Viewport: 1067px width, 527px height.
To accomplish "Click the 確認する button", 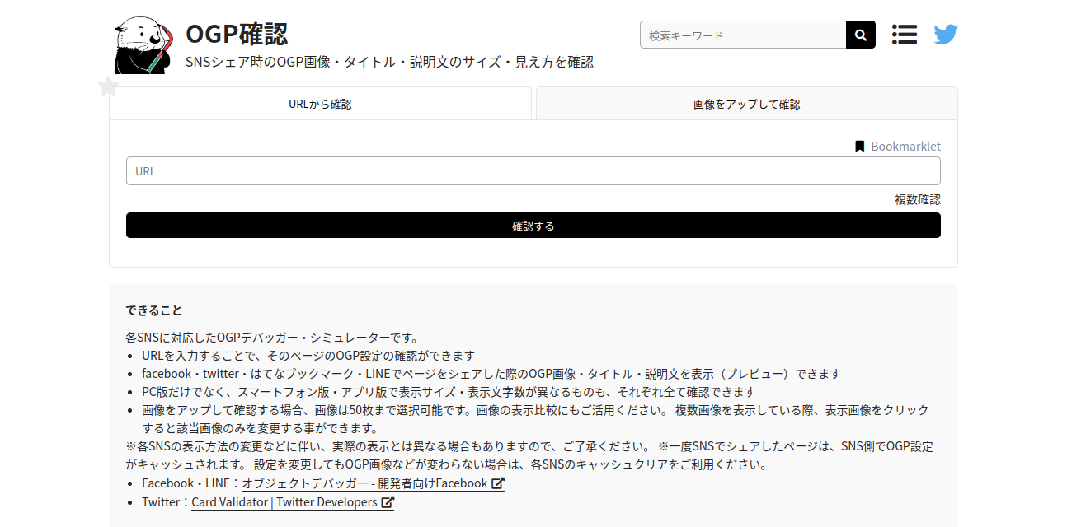I will click(x=533, y=226).
